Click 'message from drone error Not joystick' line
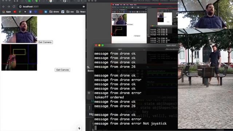This screenshot has width=233, height=131. pos(130,124)
